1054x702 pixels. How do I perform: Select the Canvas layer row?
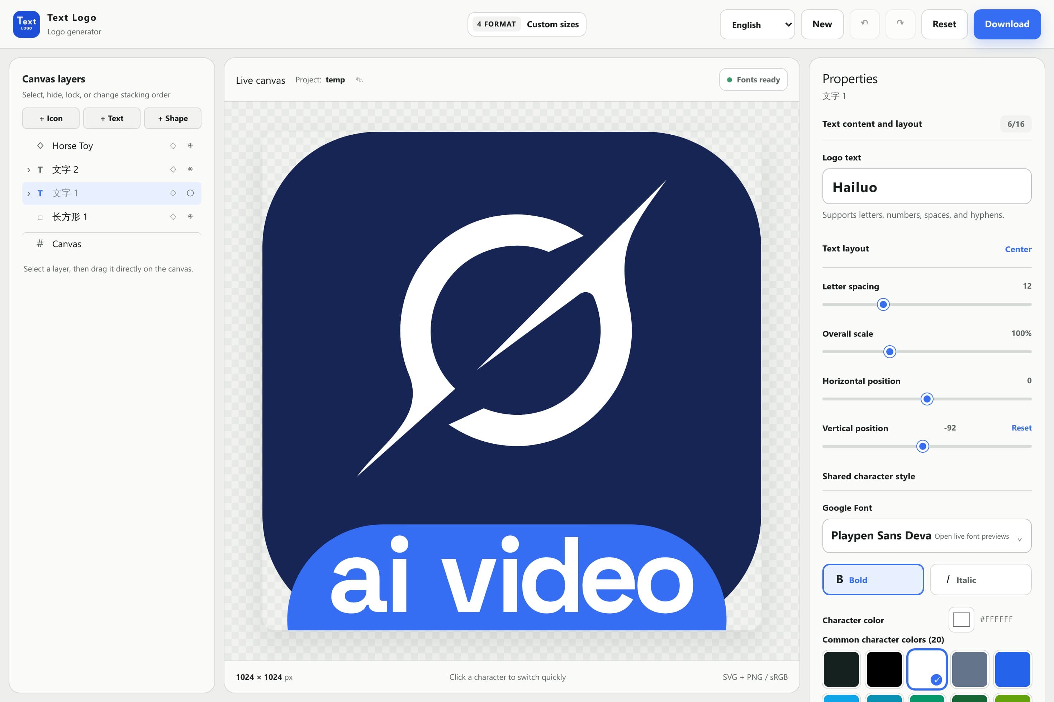[111, 244]
